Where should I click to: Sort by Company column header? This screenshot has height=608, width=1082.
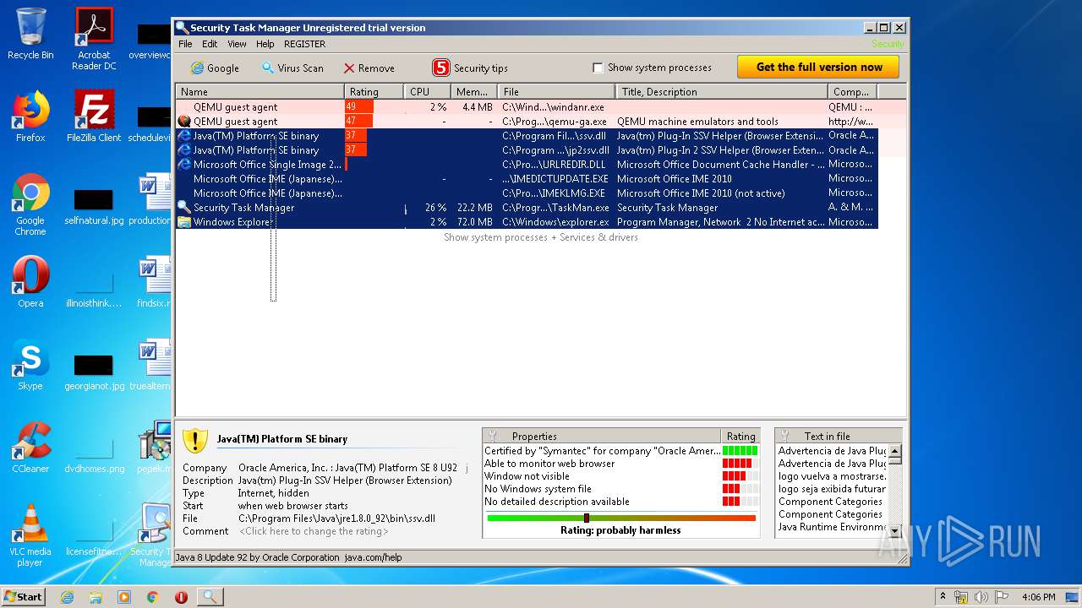(852, 91)
